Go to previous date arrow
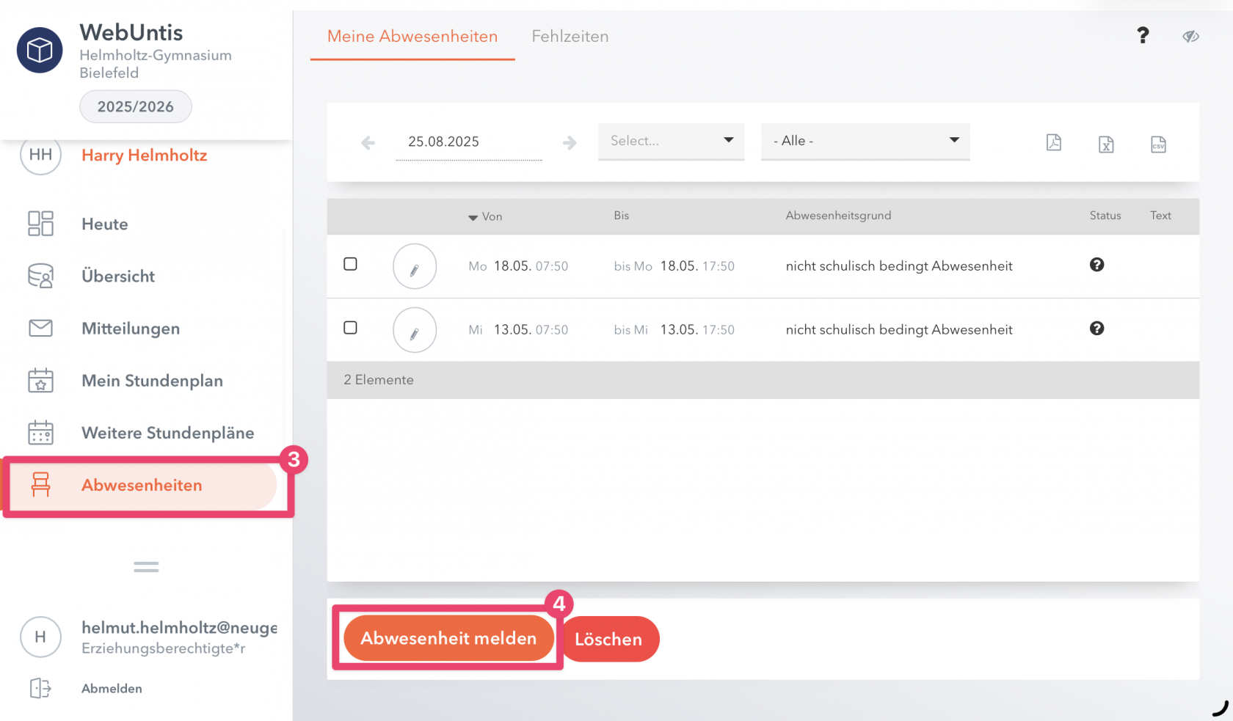Image resolution: width=1233 pixels, height=721 pixels. [368, 142]
